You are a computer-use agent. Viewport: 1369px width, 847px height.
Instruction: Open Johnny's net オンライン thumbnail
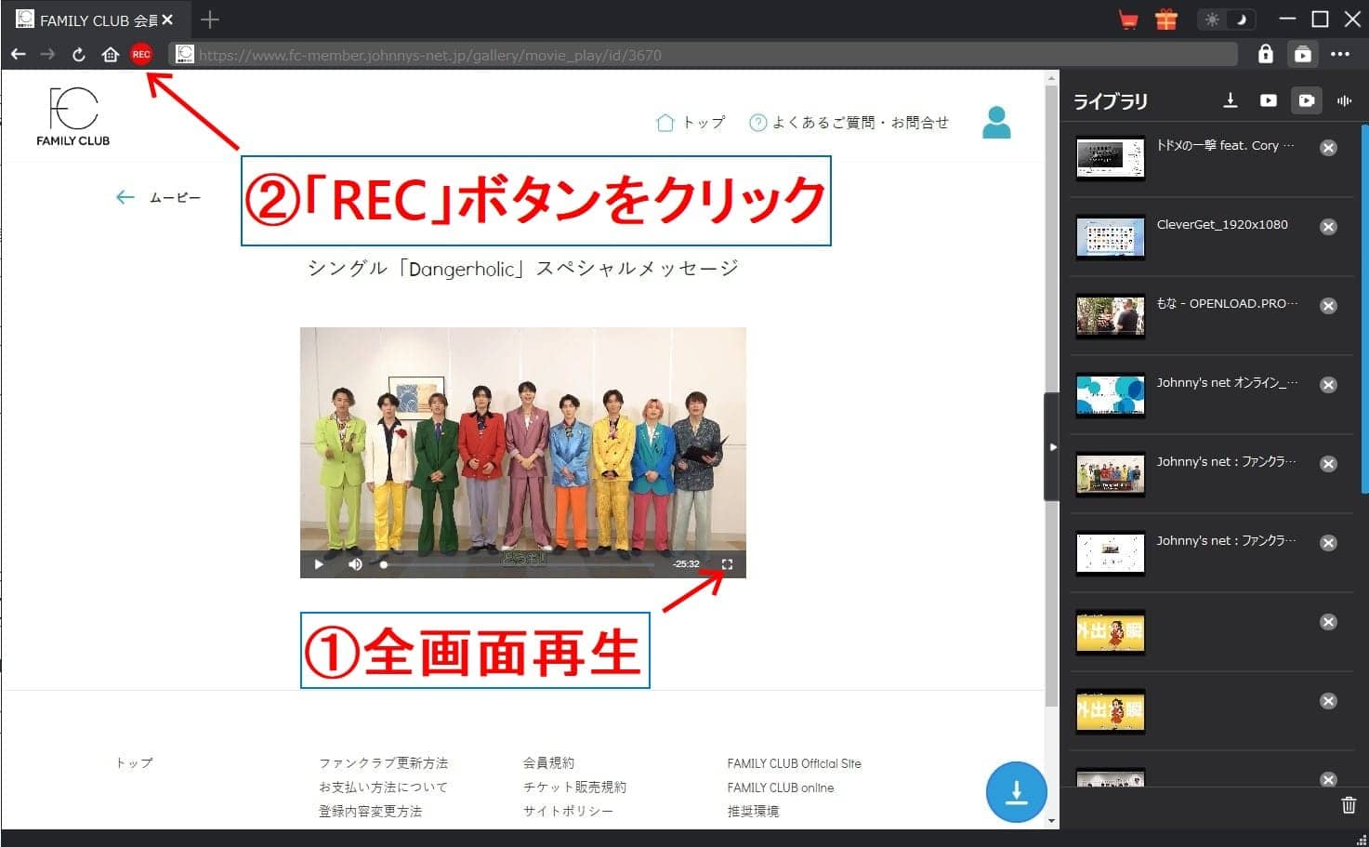pos(1110,396)
